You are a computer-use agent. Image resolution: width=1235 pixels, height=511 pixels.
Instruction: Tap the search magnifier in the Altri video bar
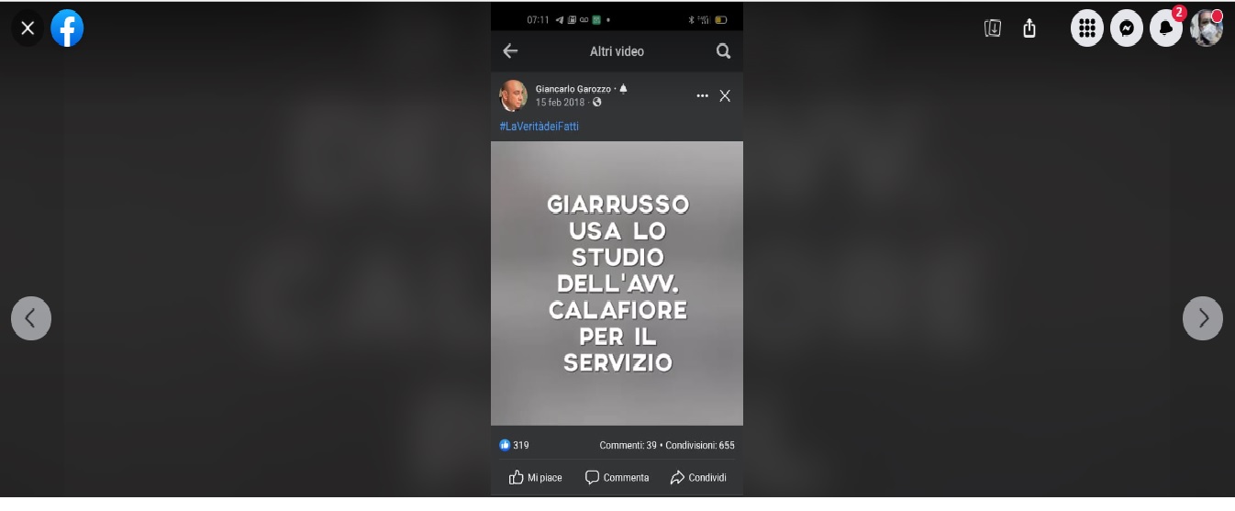click(723, 51)
